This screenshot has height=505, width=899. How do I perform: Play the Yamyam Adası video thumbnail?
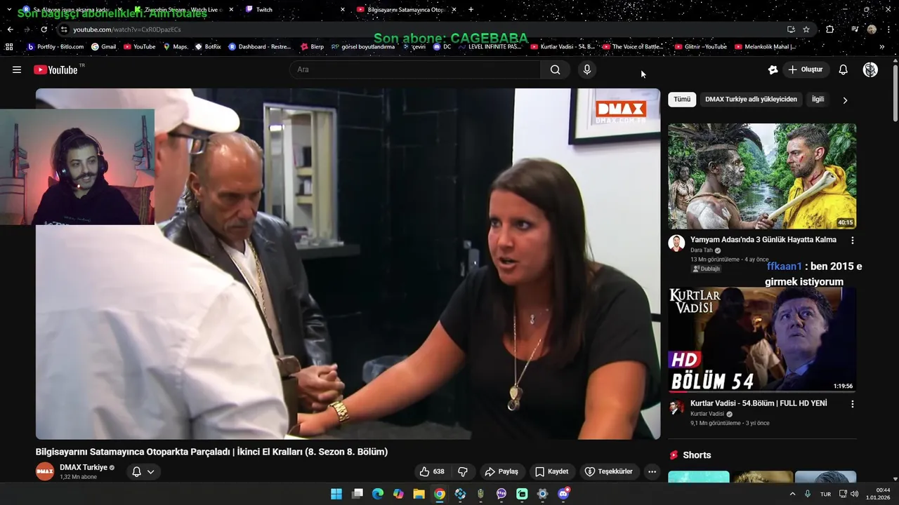(762, 176)
